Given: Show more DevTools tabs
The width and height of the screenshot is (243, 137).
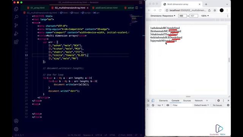Looking at the screenshot, I should (207, 100).
